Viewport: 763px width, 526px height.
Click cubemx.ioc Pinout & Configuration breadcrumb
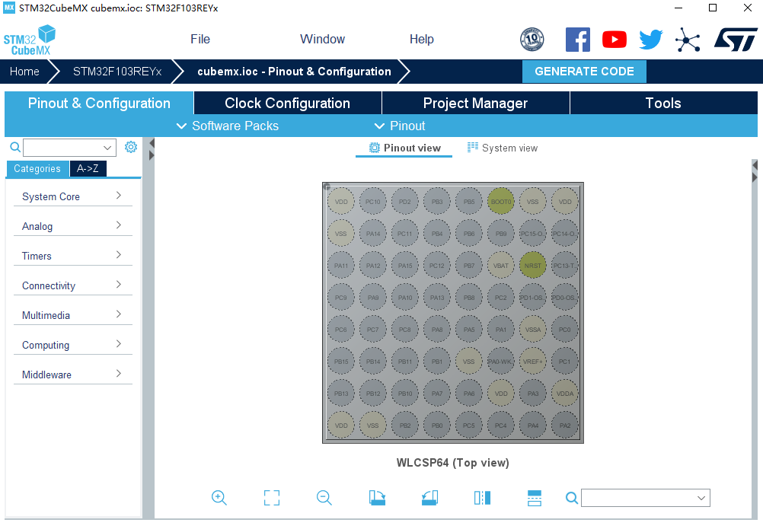(294, 72)
